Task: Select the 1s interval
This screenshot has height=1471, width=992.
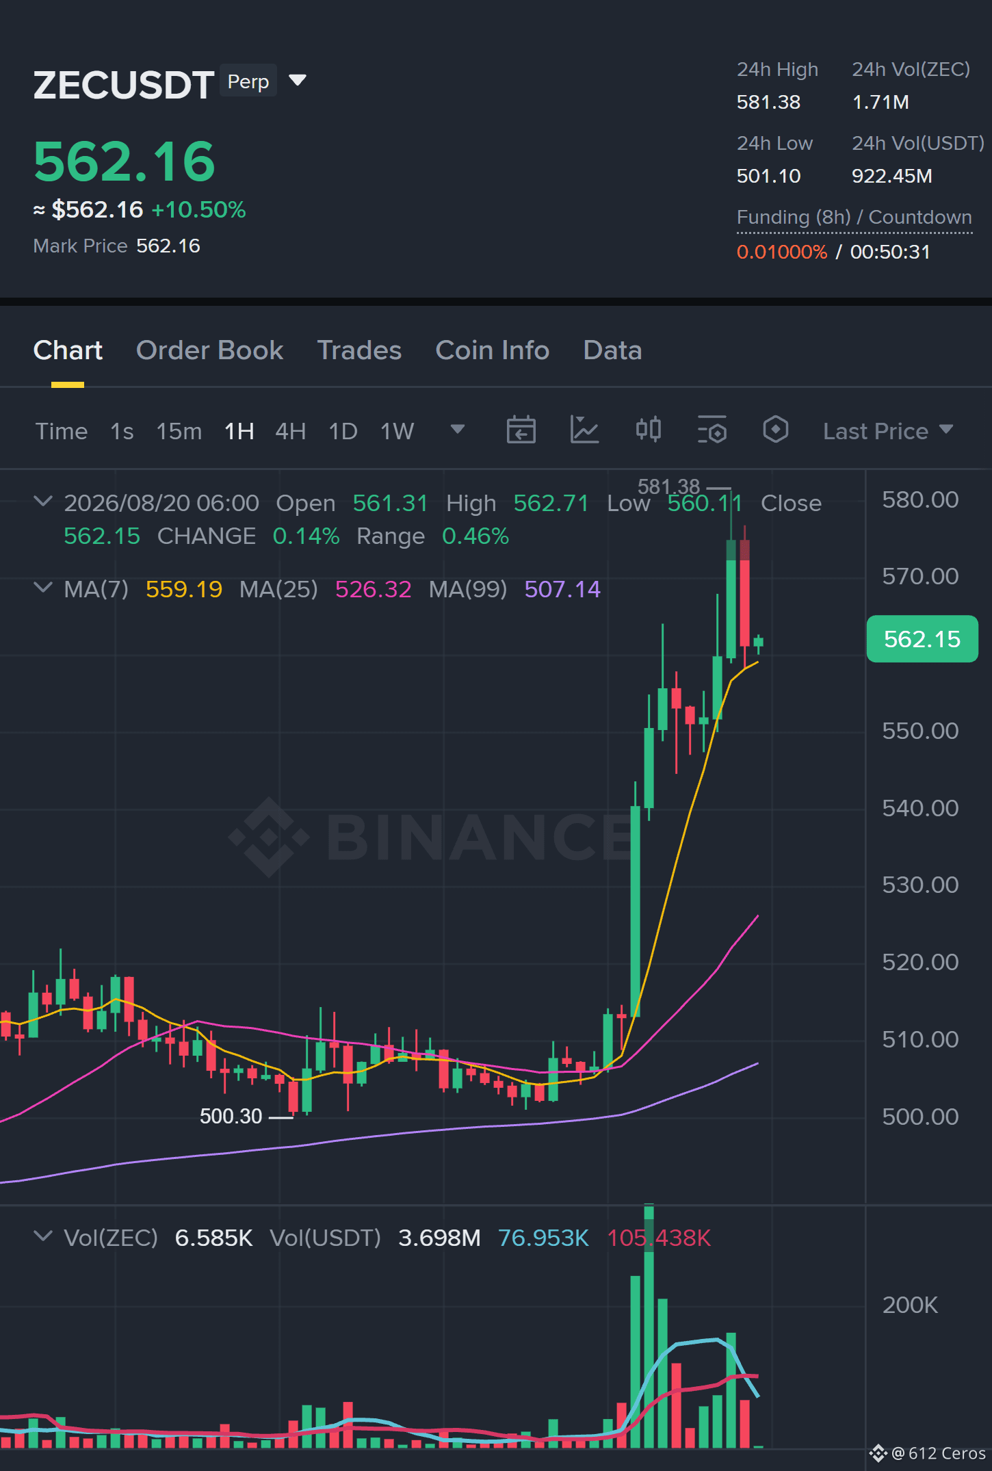Action: tap(122, 431)
